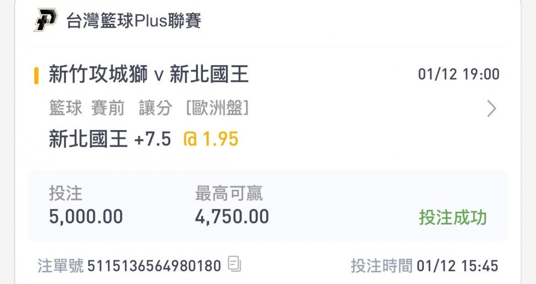Click the 賽前 pre-match label
536x284 pixels.
point(108,108)
